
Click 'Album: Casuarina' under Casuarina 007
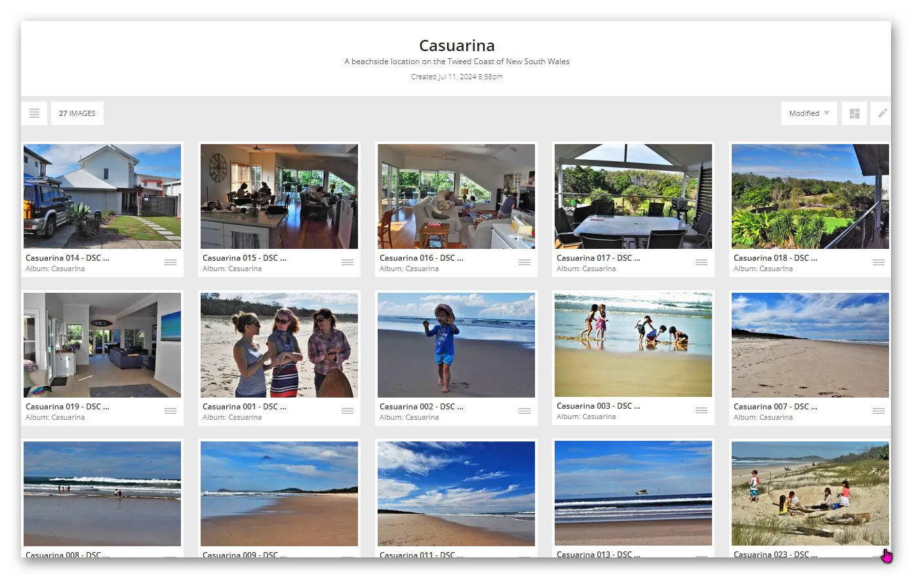pos(763,417)
